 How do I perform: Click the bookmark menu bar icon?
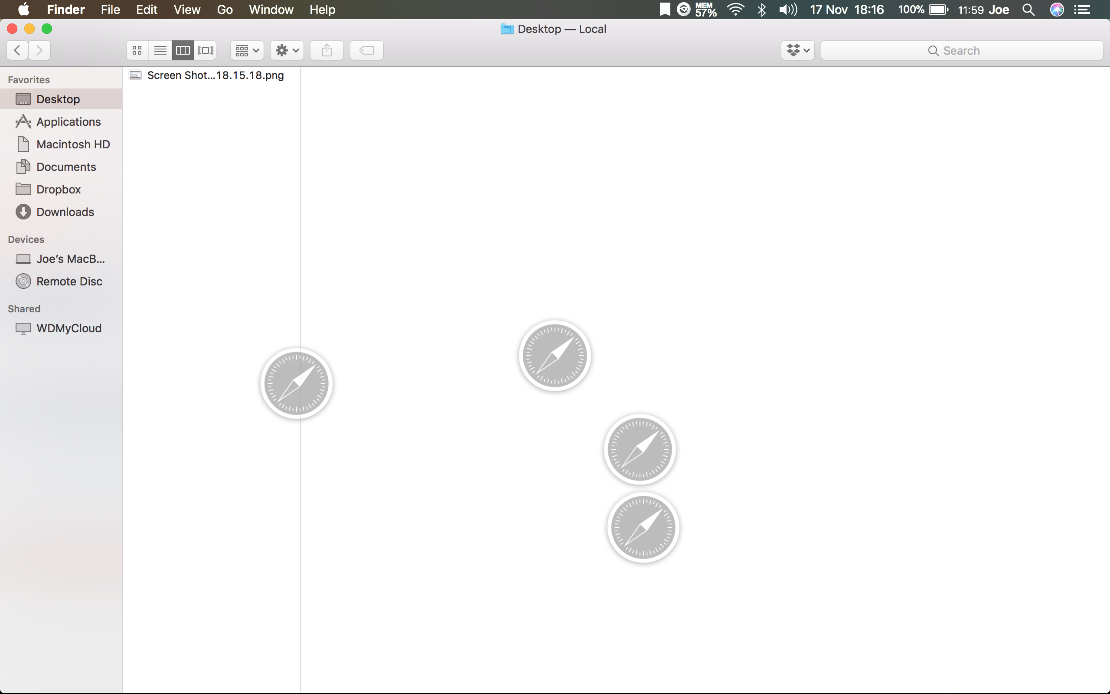click(665, 10)
